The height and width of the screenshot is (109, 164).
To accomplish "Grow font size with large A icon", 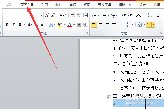I will coord(47,15).
